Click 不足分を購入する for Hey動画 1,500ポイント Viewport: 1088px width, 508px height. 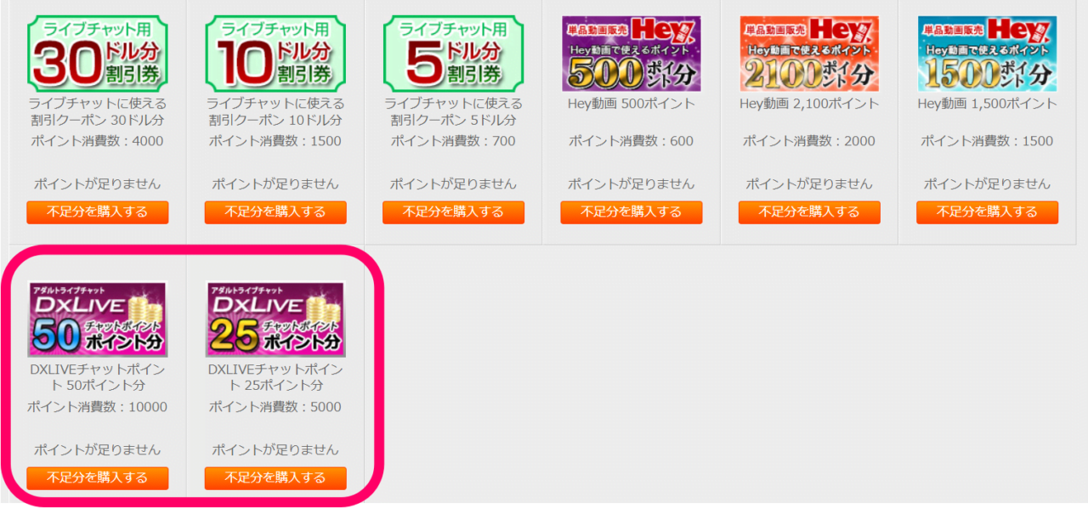tap(987, 212)
